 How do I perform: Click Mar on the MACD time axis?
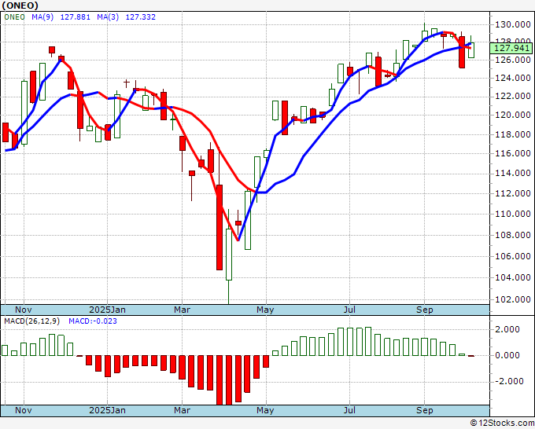[x=182, y=410]
